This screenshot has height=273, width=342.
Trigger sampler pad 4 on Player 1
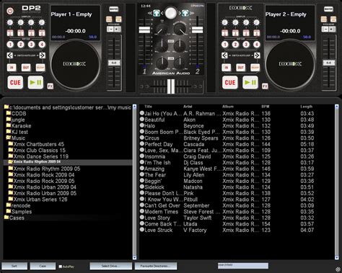tap(42, 33)
